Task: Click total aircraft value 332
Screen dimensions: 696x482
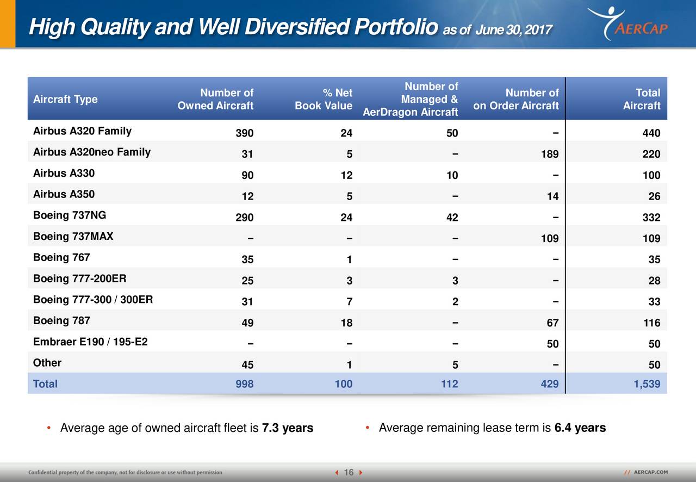Action: tap(651, 218)
